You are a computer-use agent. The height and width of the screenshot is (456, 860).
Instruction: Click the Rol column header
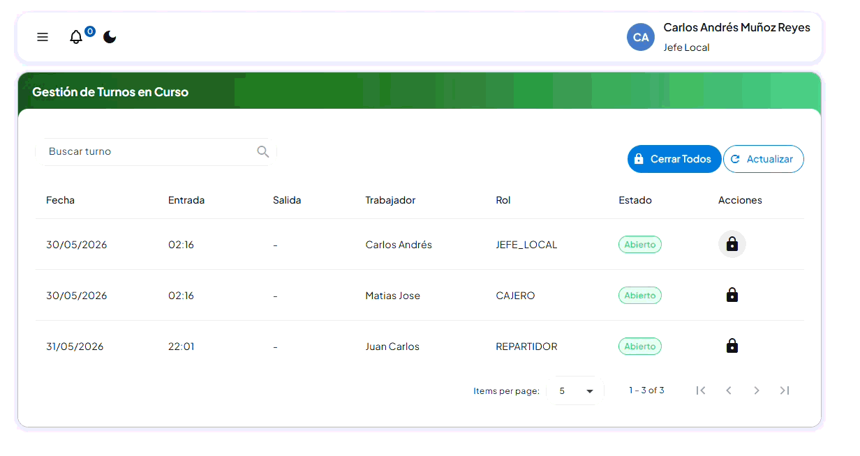coord(503,200)
